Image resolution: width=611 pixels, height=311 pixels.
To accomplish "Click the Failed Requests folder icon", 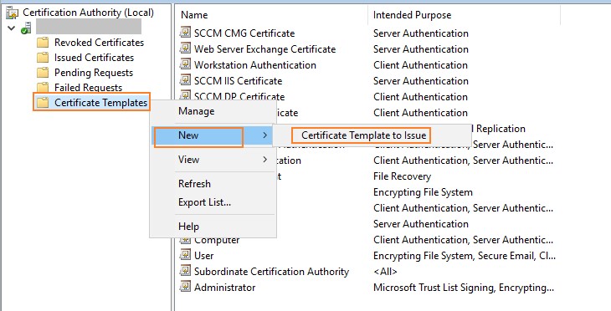I will 43,87.
